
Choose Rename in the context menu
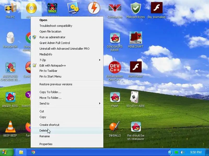[67, 136]
